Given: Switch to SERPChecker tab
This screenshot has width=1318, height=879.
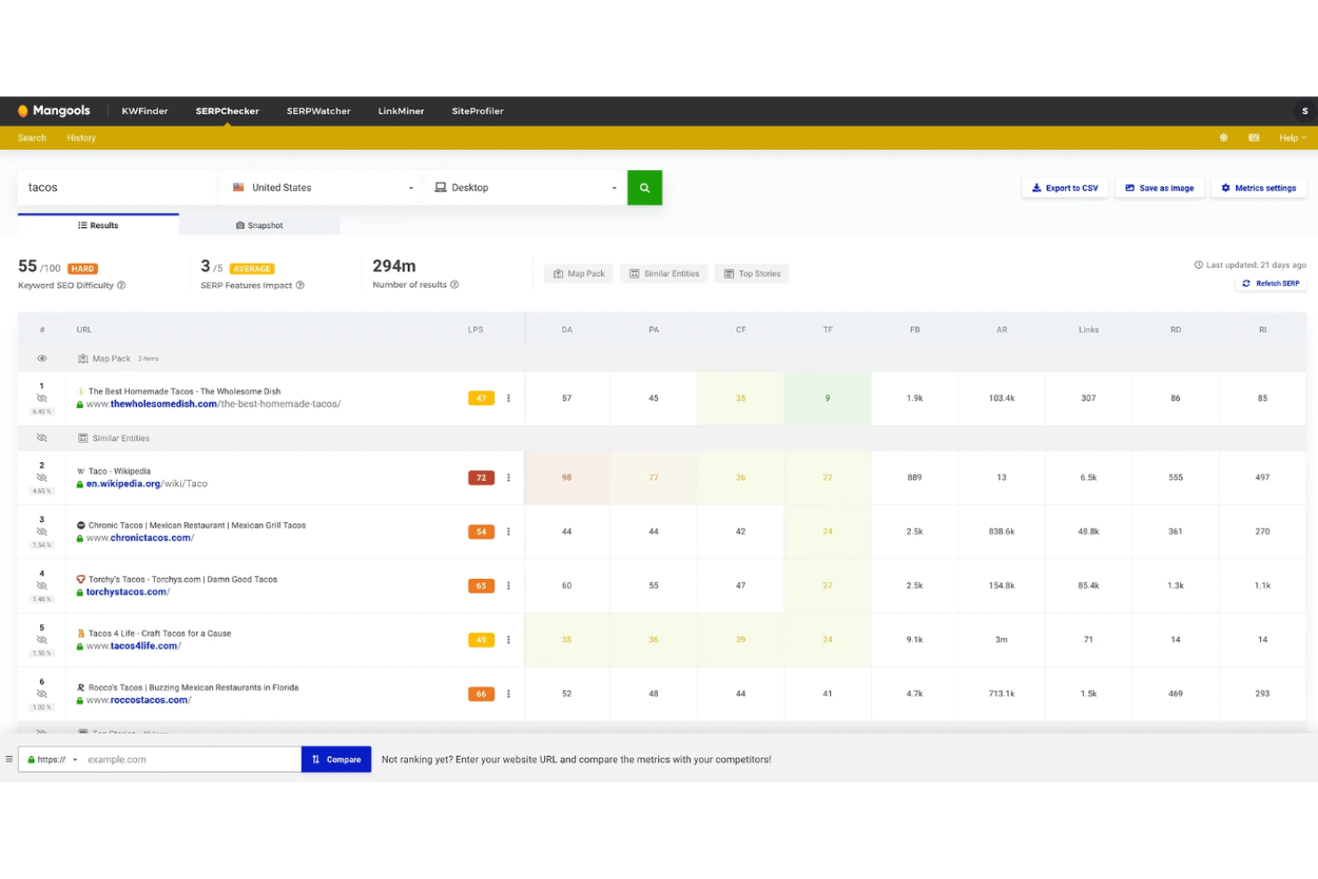Looking at the screenshot, I should (227, 111).
